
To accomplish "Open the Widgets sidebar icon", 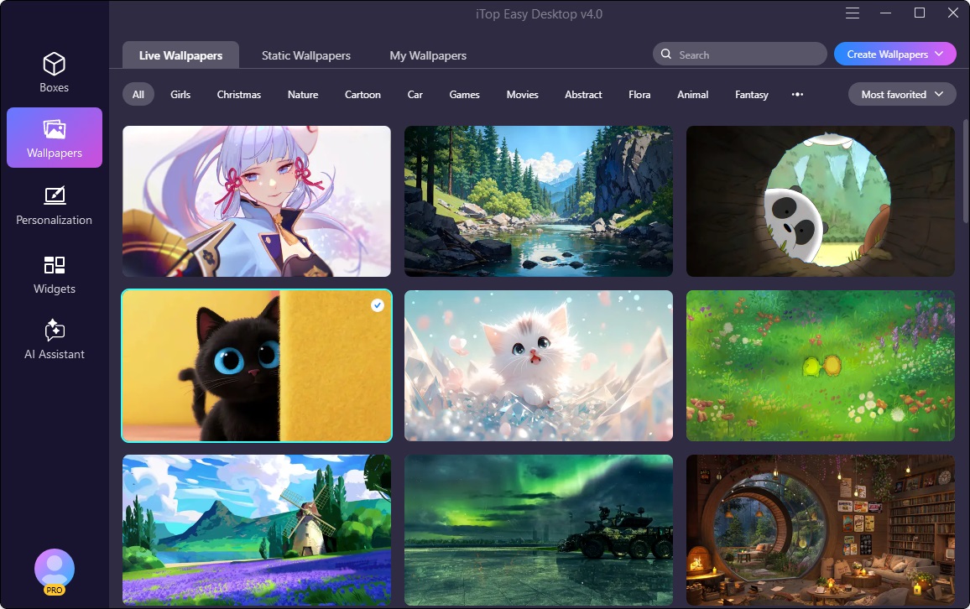I will [55, 266].
